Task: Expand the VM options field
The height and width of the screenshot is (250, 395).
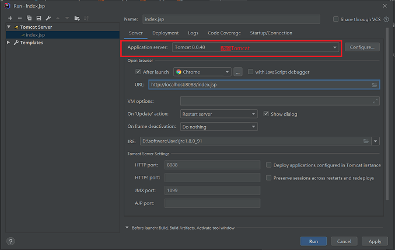Action: (375, 101)
